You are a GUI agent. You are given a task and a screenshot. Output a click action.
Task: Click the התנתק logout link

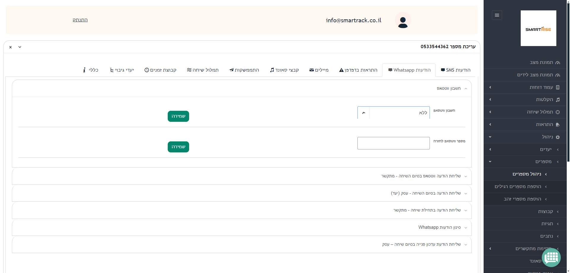(x=80, y=20)
